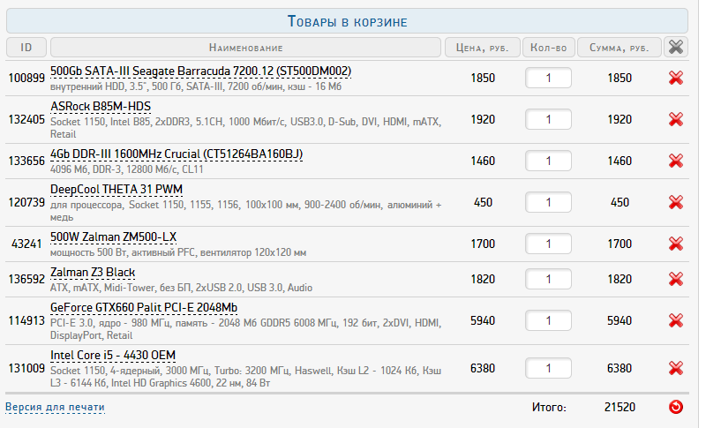The image size is (706, 428).
Task: Open GeForce GTX660 Palit PCI-E 2048Mb link
Action: pos(144,308)
